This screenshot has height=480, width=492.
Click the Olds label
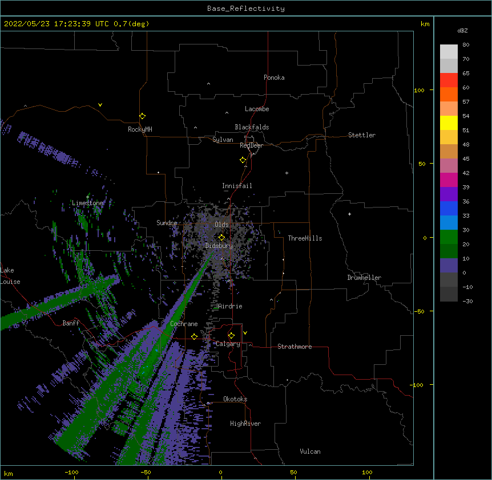[221, 225]
